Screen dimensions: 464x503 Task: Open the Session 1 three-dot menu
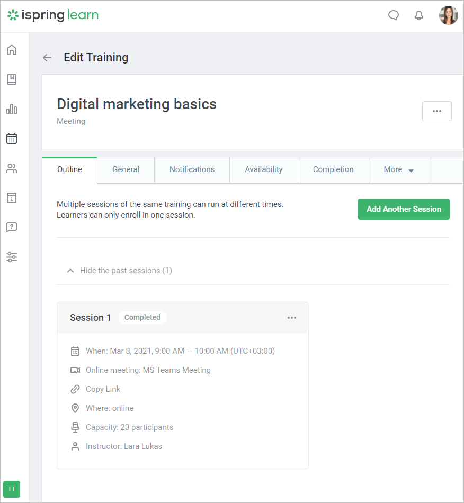pos(292,318)
